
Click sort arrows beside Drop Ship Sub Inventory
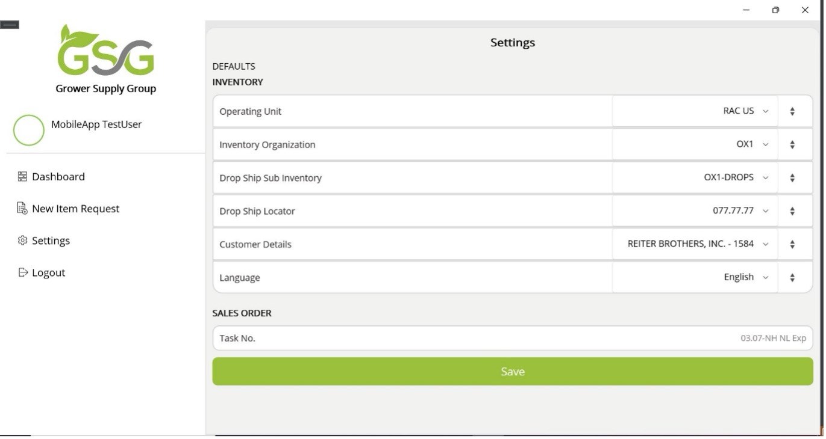point(792,178)
